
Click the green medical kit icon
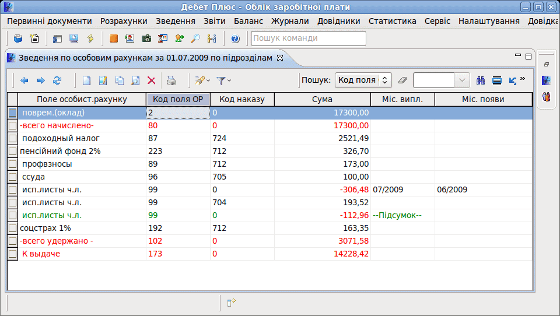146,38
